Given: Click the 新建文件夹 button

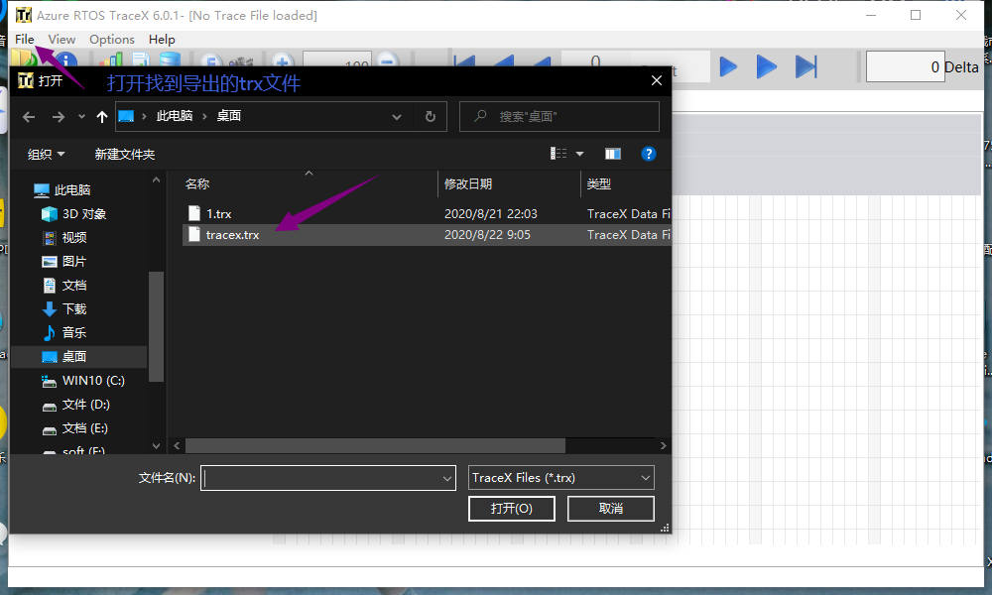Looking at the screenshot, I should (x=125, y=155).
